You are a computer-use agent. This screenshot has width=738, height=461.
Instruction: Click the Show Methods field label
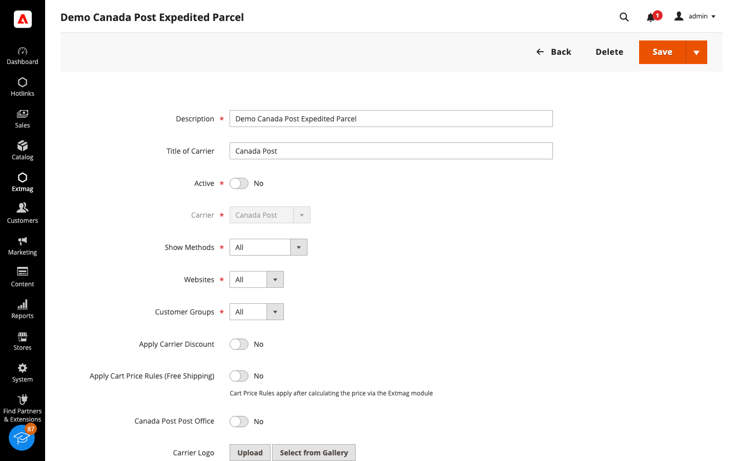190,247
